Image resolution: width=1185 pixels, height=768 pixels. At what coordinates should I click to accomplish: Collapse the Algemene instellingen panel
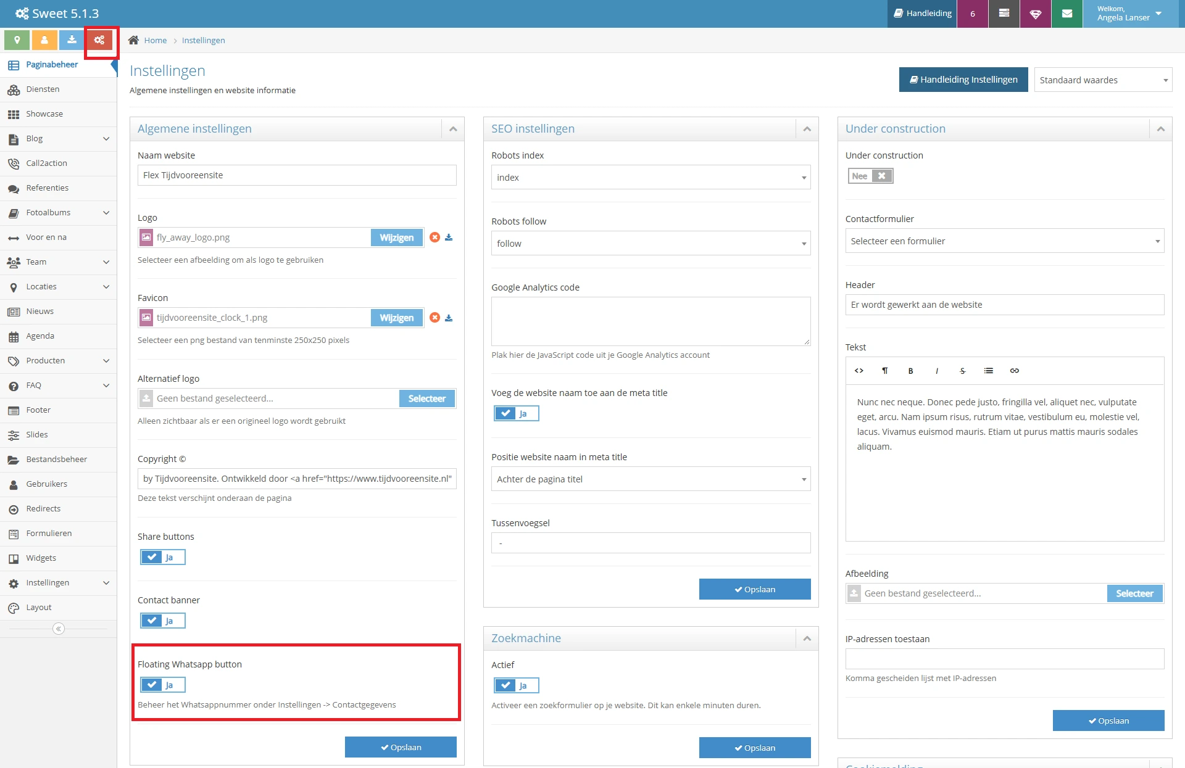click(453, 129)
